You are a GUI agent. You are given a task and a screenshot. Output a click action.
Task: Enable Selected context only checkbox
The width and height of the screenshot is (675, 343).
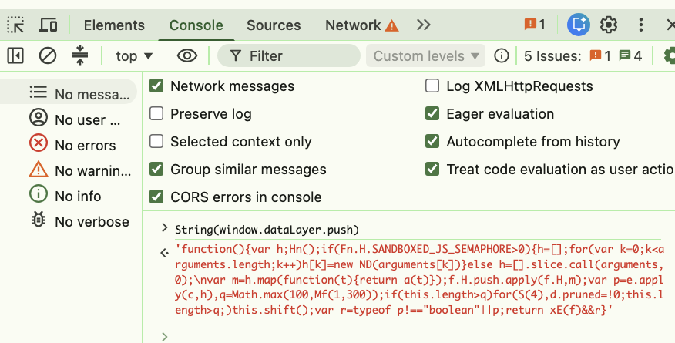point(156,141)
